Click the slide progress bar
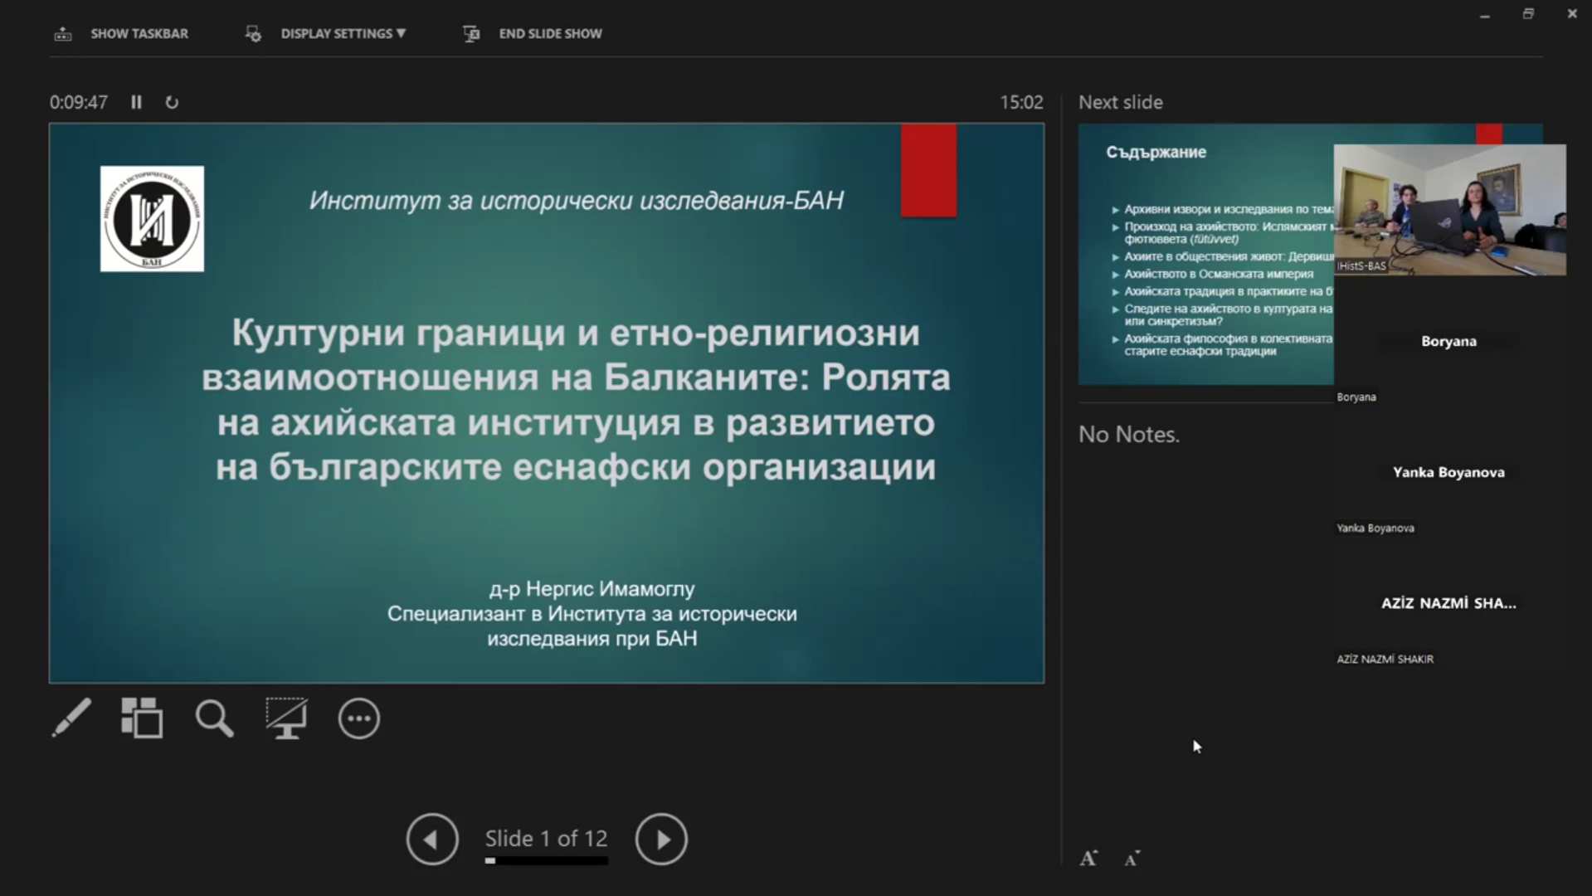Screen dimensions: 1592x896 click(546, 861)
